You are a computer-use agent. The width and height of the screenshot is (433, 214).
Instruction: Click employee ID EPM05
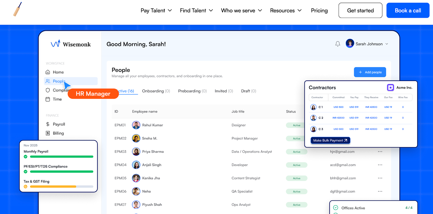(120, 178)
